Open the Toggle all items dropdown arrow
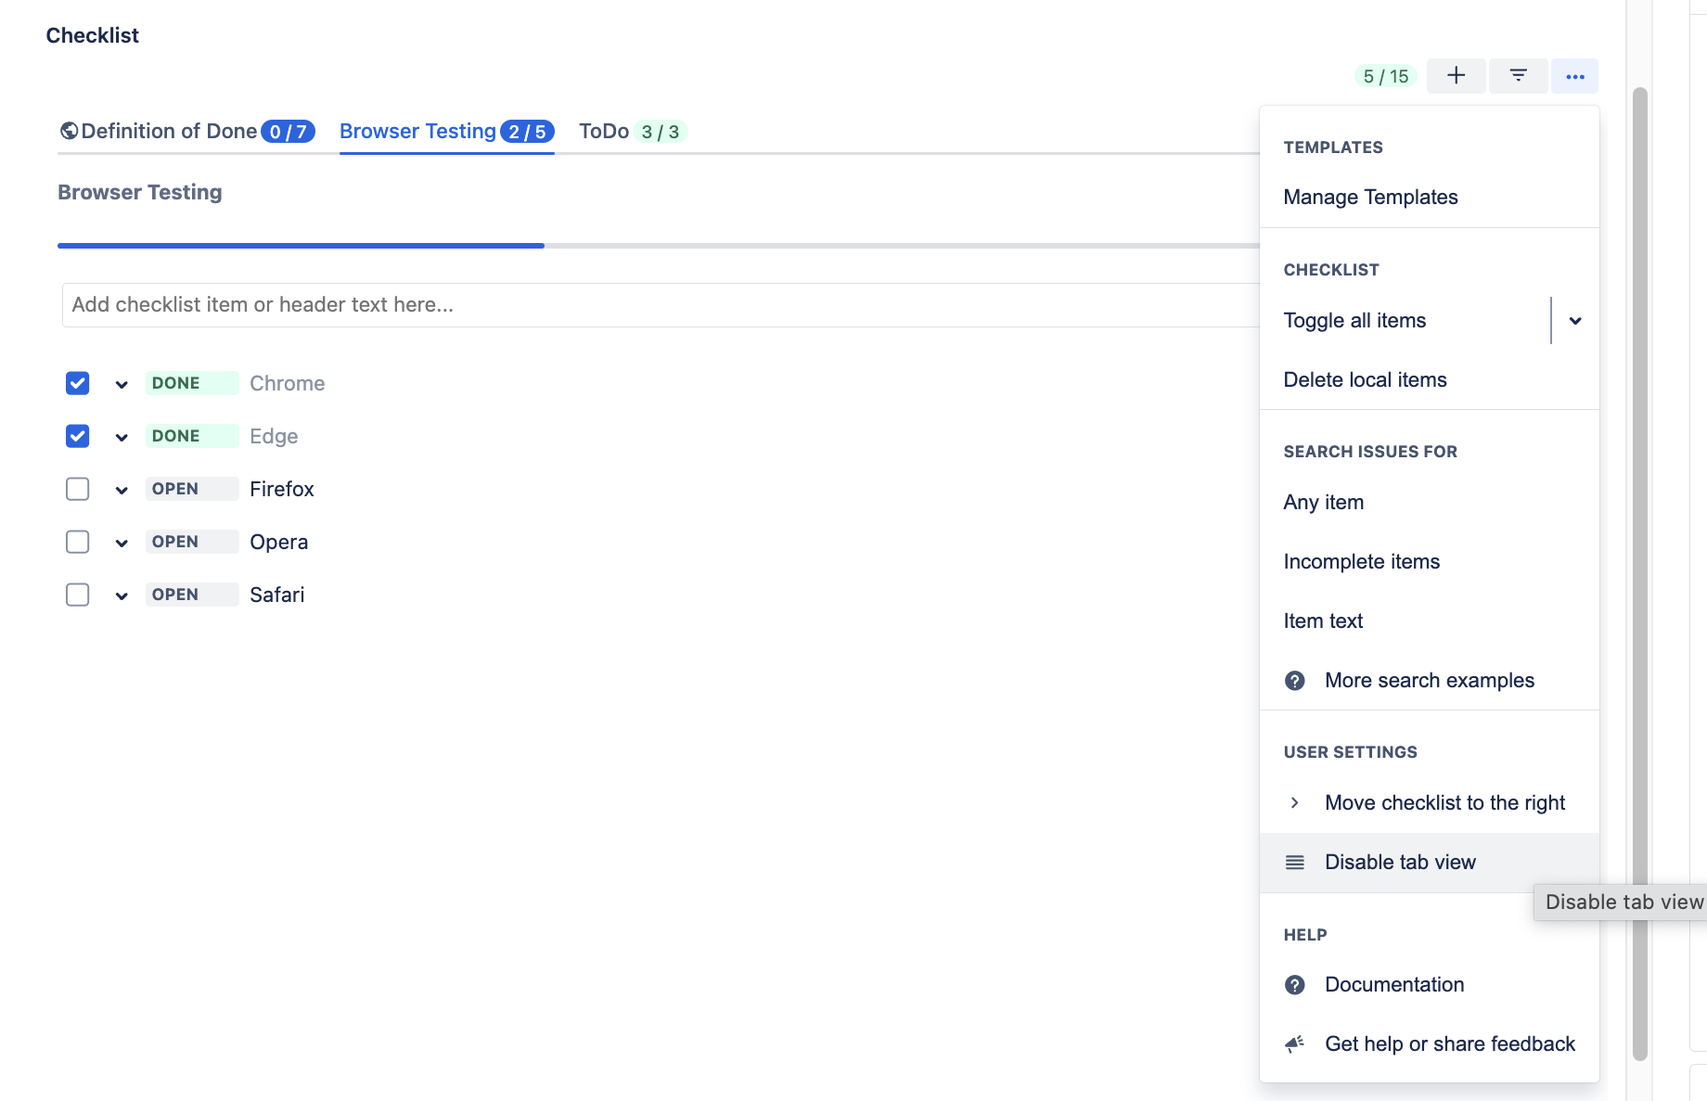1707x1101 pixels. pyautogui.click(x=1575, y=321)
